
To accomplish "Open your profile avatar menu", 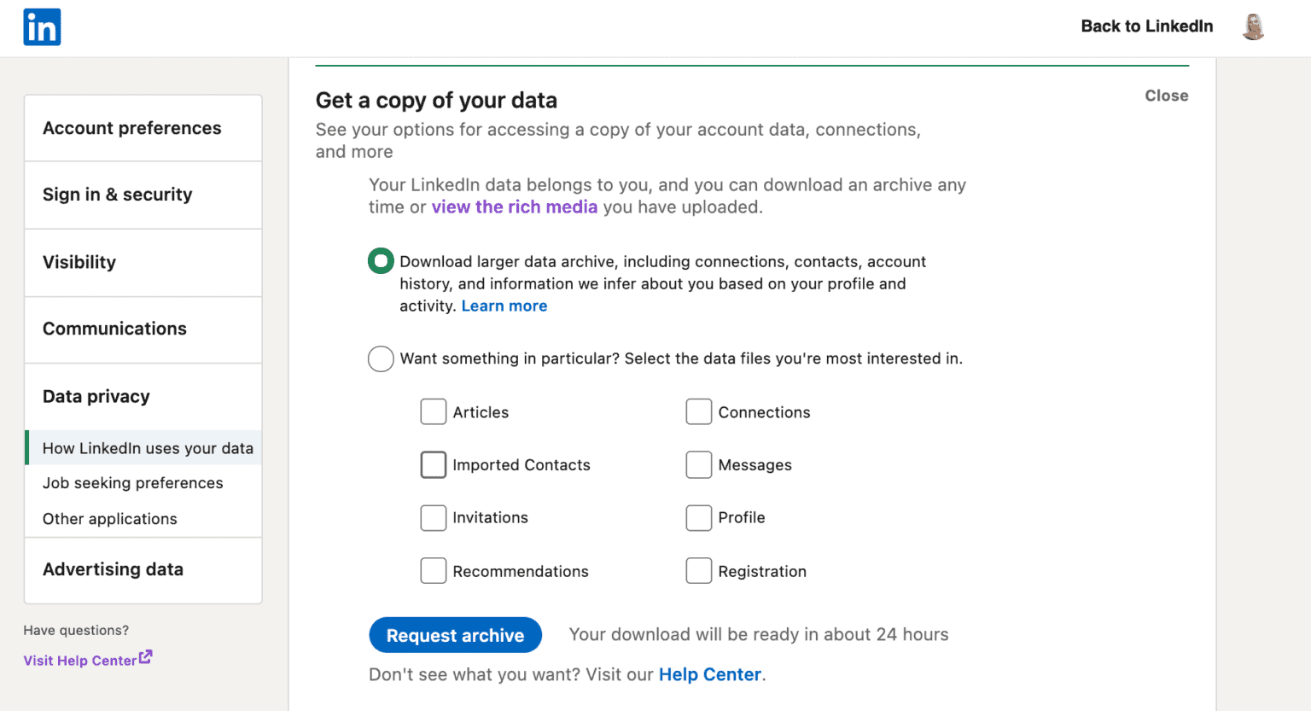I will click(1253, 26).
